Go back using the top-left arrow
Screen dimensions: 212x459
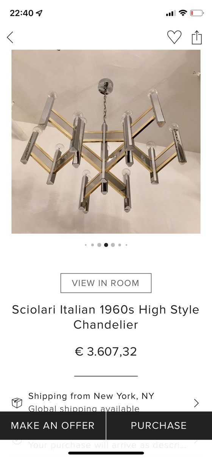10,37
